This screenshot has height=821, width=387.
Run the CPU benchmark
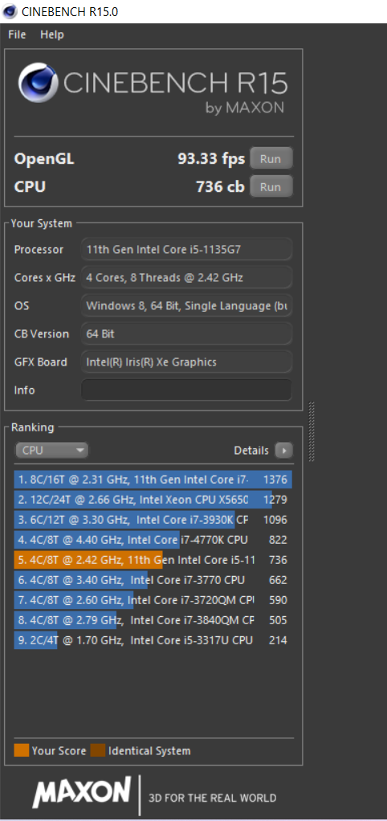271,187
